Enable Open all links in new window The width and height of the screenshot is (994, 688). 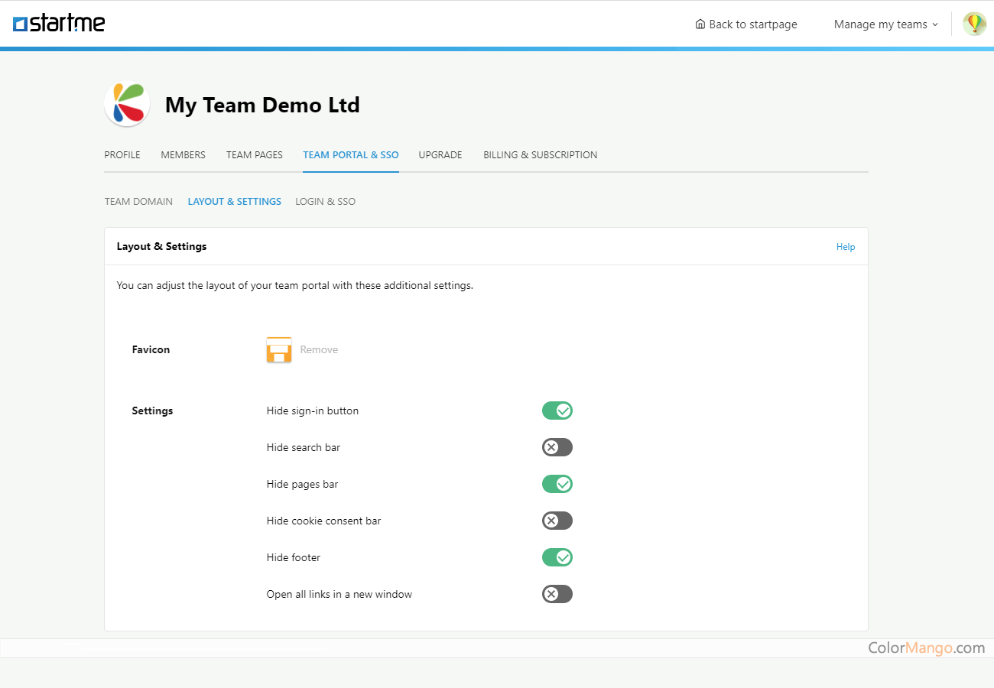click(557, 594)
